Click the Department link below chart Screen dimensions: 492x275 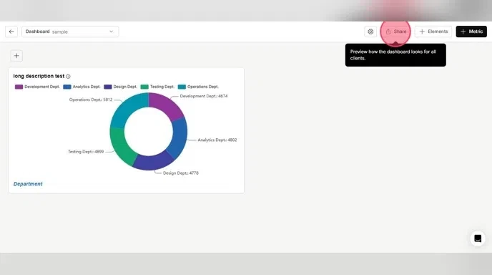(x=28, y=184)
